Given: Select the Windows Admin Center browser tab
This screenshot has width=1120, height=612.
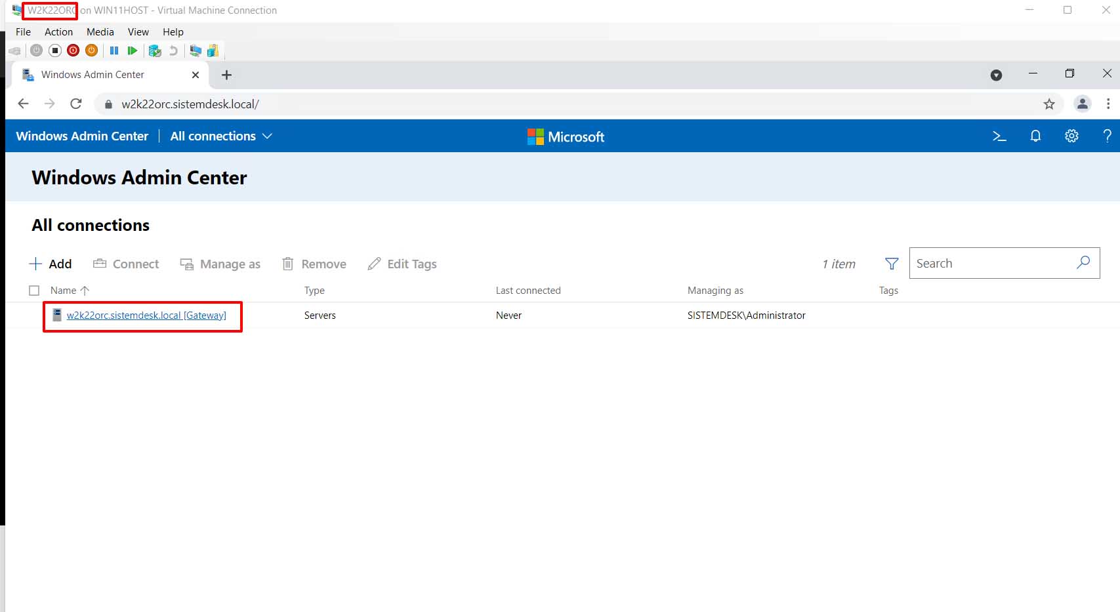Looking at the screenshot, I should click(x=110, y=75).
